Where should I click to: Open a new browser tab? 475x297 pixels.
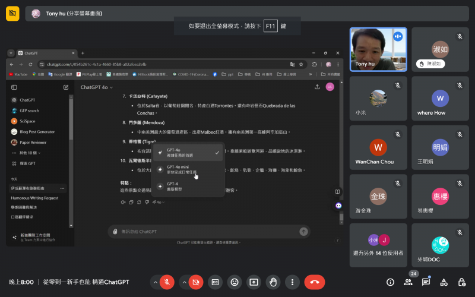83,53
